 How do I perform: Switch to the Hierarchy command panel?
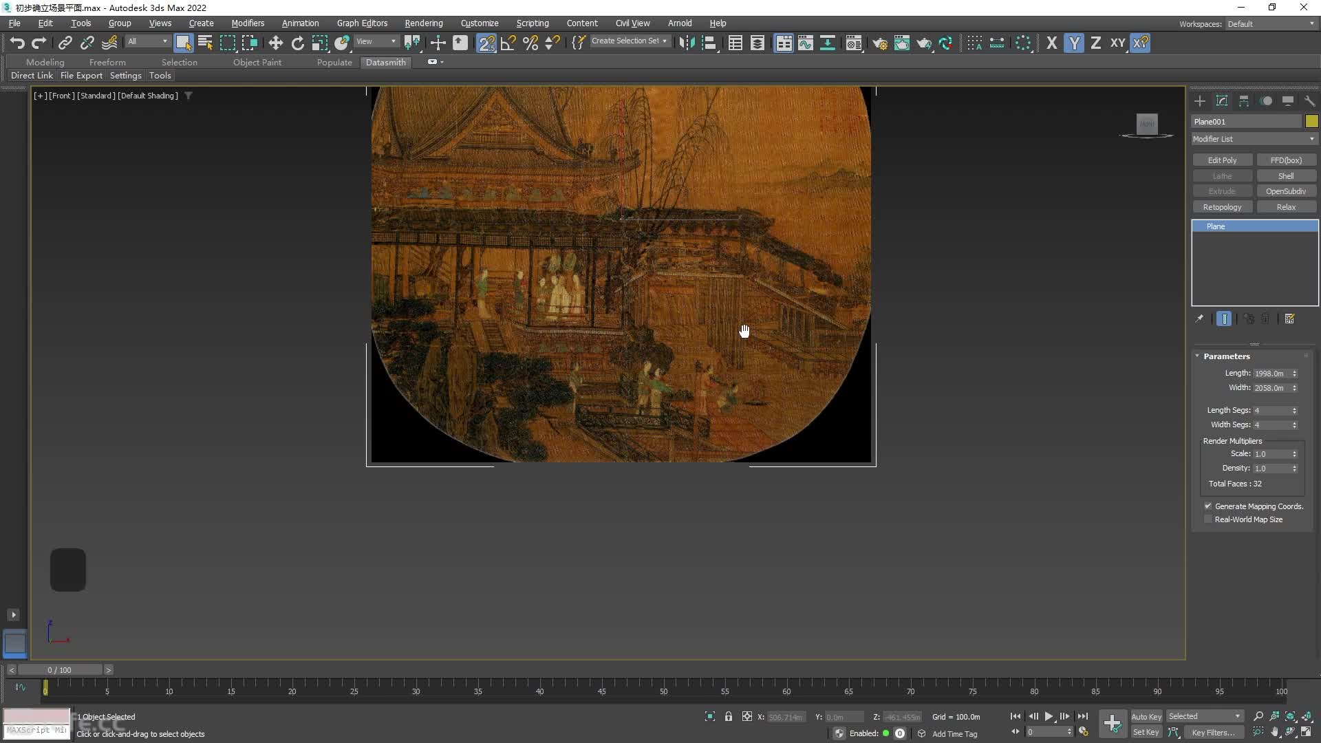tap(1244, 101)
